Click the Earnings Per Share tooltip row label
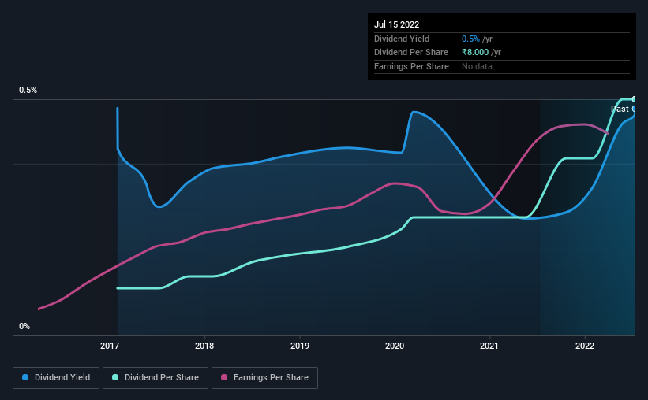The image size is (648, 400). [412, 66]
